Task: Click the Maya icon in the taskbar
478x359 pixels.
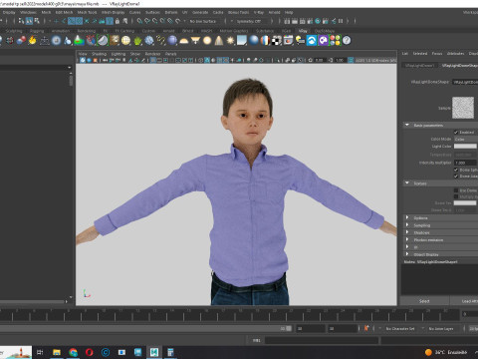Action: [154, 352]
